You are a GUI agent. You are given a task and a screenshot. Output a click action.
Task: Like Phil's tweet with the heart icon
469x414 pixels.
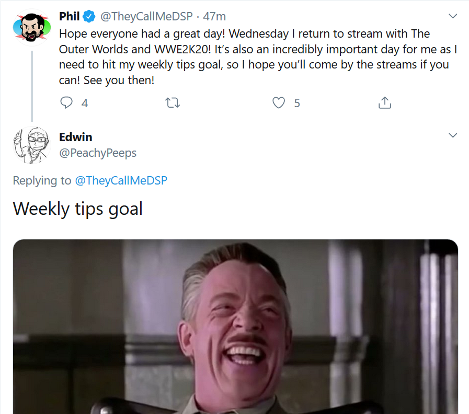coord(279,102)
